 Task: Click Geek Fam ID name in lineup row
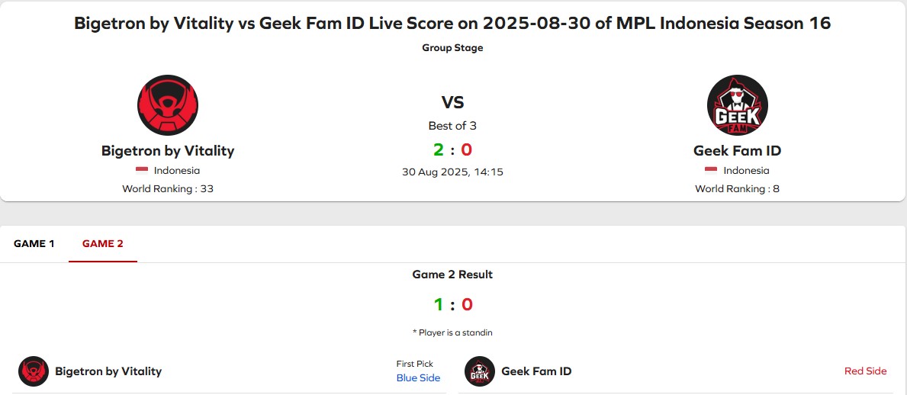[x=536, y=371]
